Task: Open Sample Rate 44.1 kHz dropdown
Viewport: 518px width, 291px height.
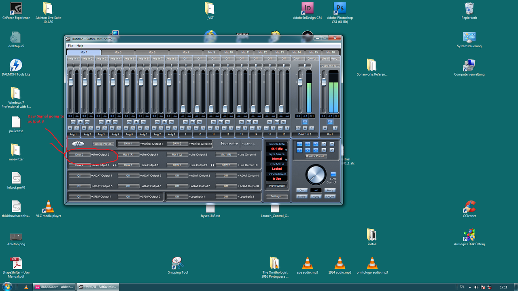Action: [x=277, y=149]
